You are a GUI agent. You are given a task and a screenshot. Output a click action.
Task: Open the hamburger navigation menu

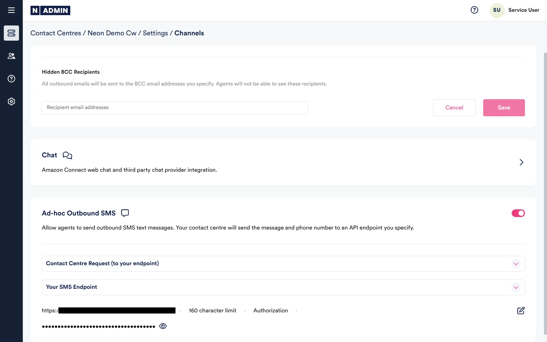point(11,10)
